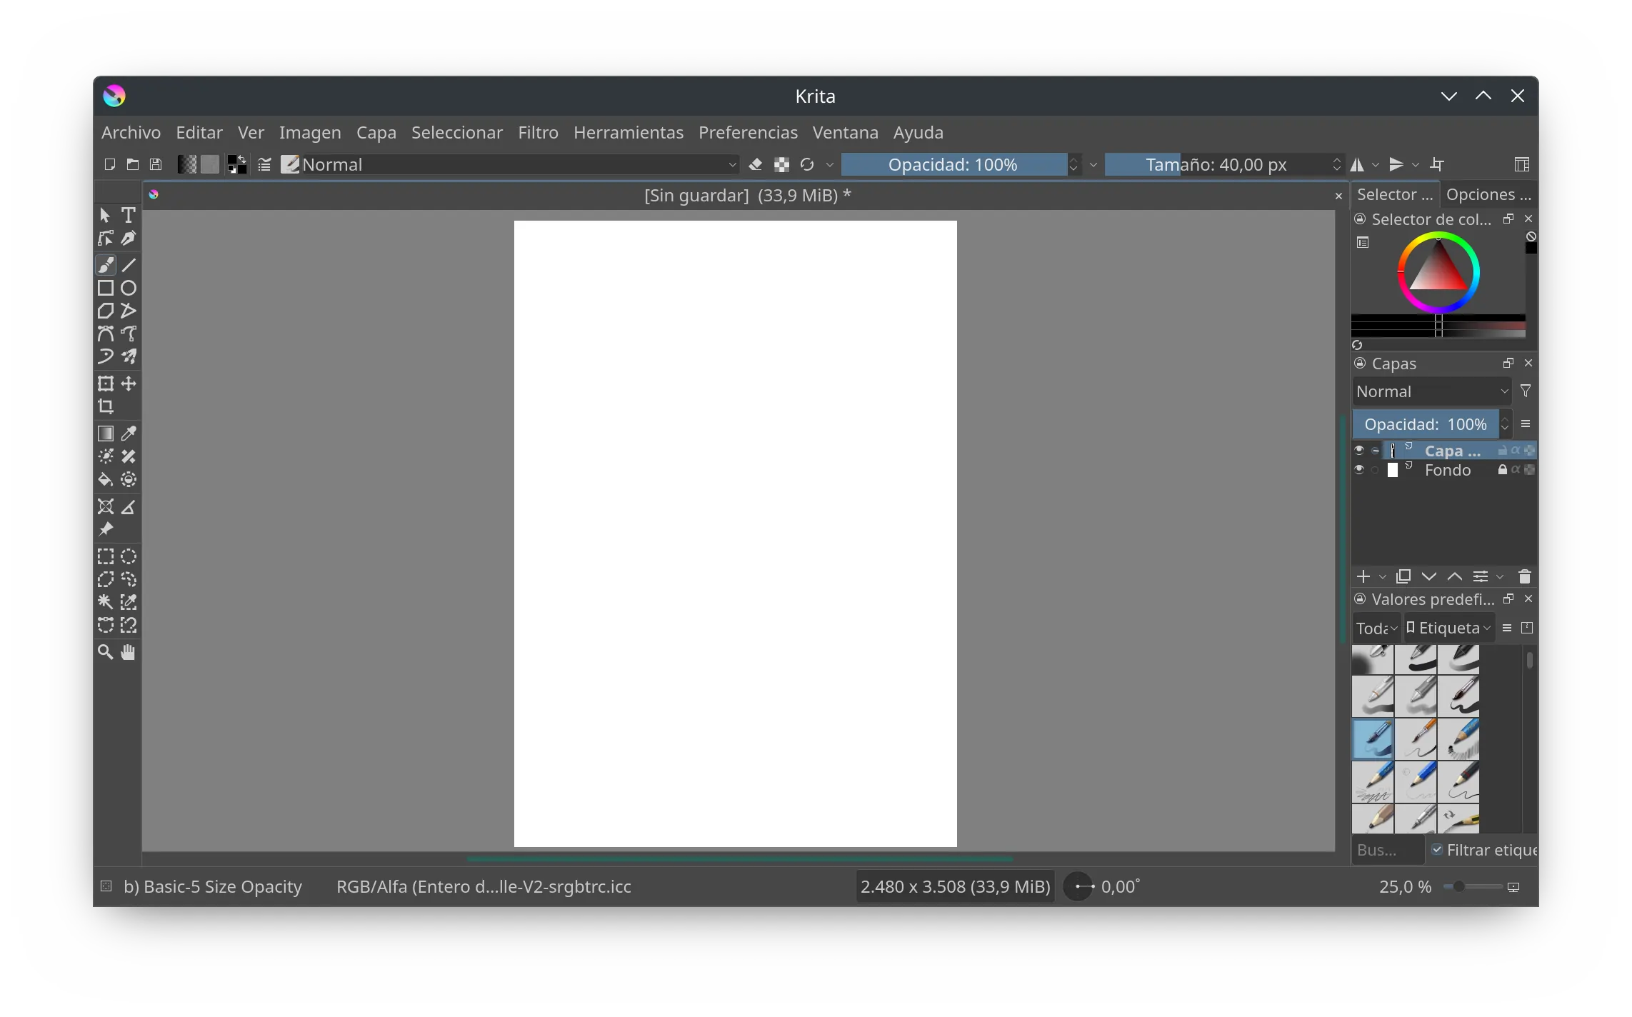This screenshot has width=1632, height=1017.
Task: Pick the Gradient tool in the toolbox
Action: (106, 434)
